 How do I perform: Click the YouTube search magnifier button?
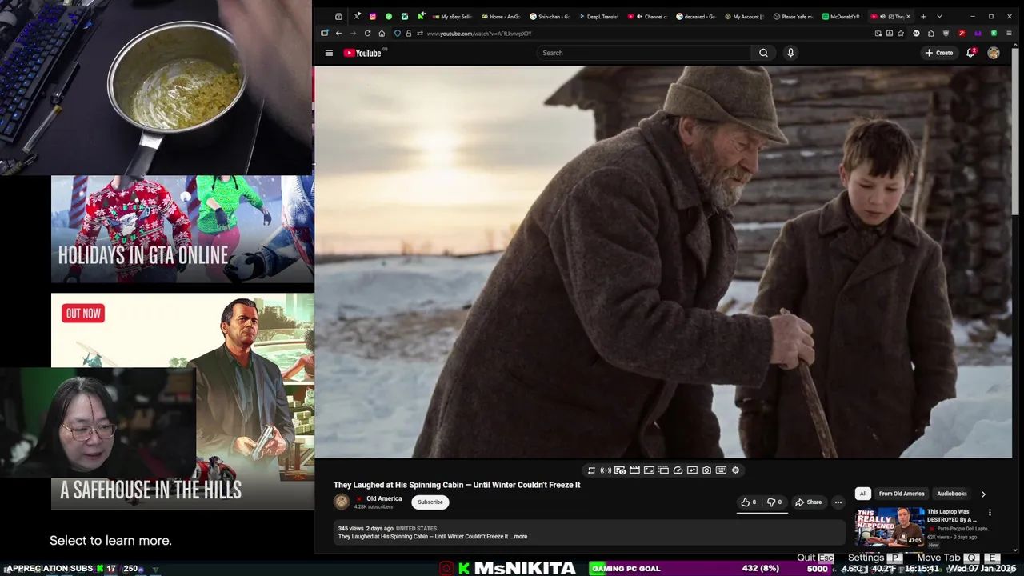coord(763,53)
